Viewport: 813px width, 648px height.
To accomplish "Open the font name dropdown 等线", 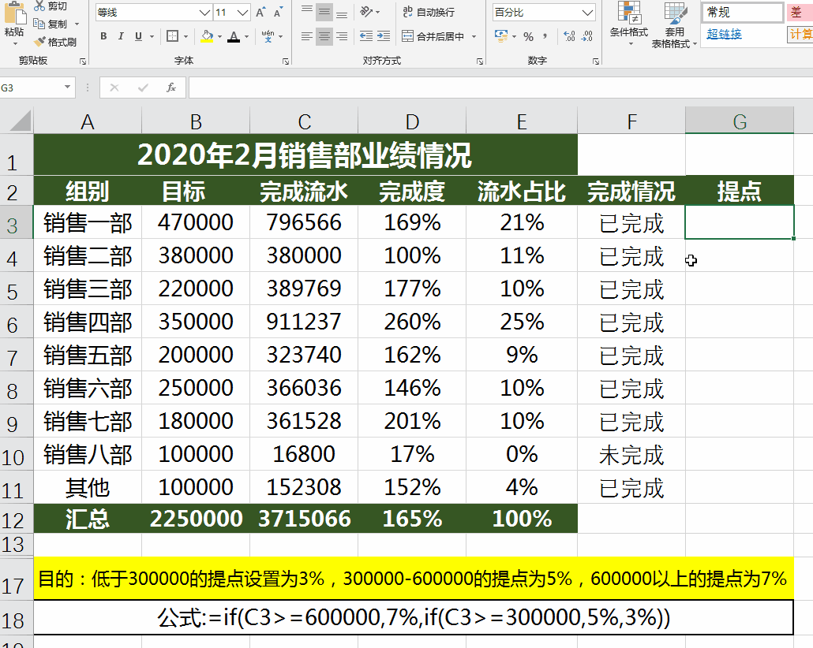I will pos(205,13).
